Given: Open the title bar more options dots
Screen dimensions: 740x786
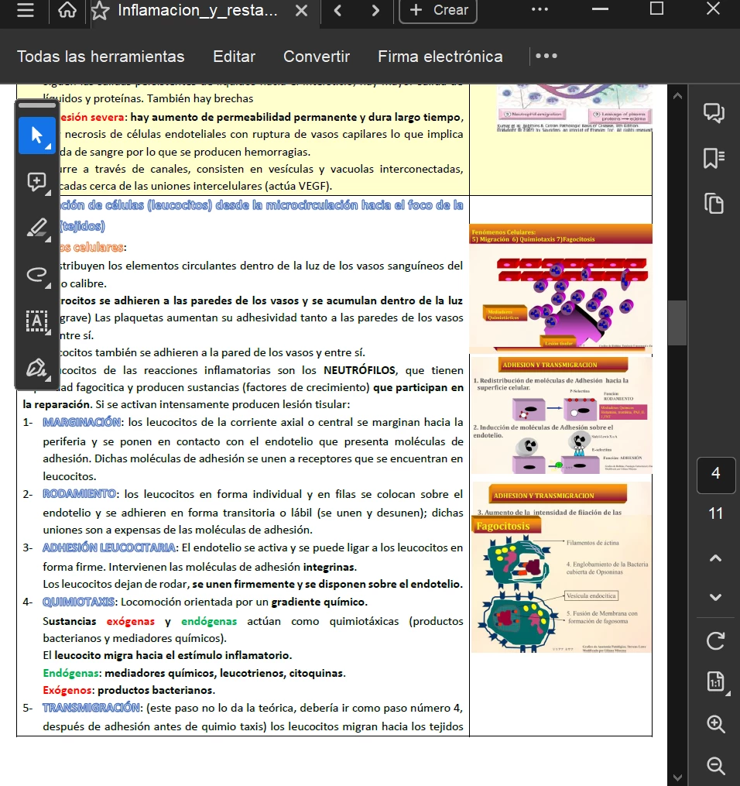Looking at the screenshot, I should pyautogui.click(x=540, y=9).
